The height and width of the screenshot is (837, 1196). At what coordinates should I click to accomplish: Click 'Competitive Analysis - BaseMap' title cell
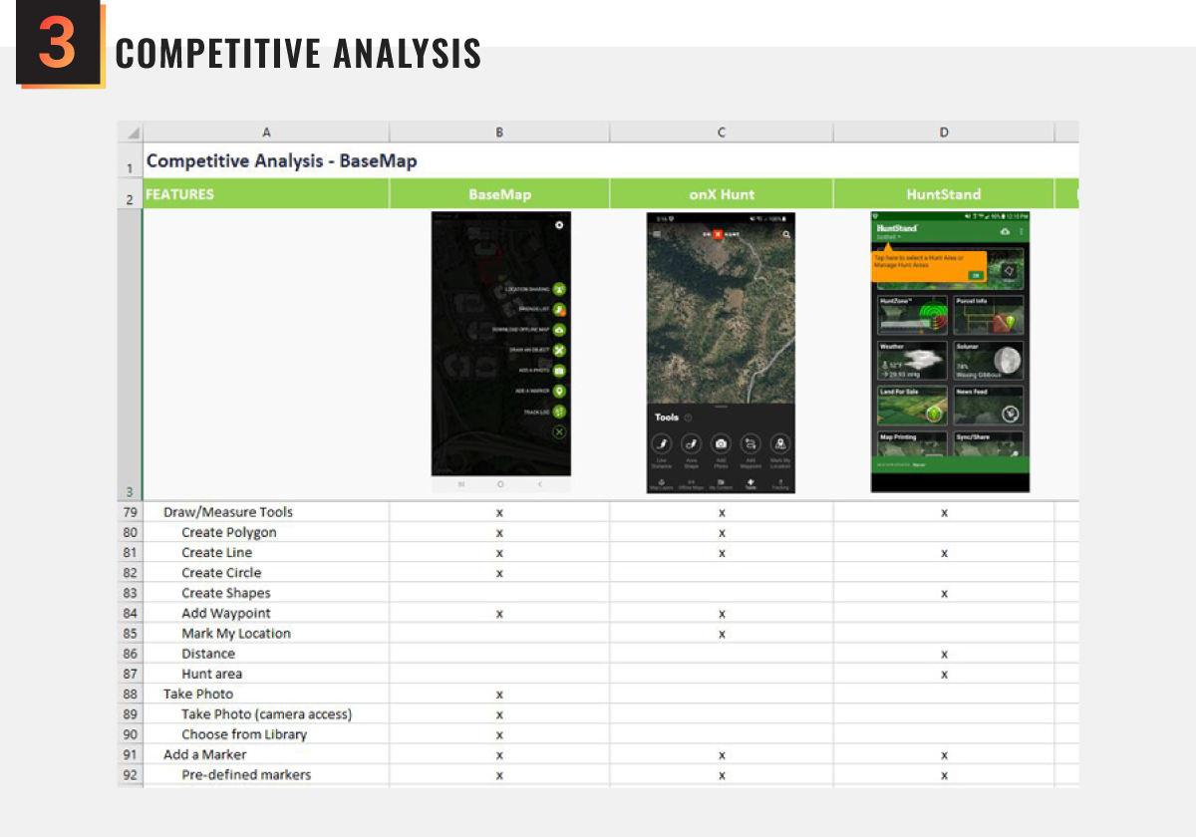[x=281, y=160]
